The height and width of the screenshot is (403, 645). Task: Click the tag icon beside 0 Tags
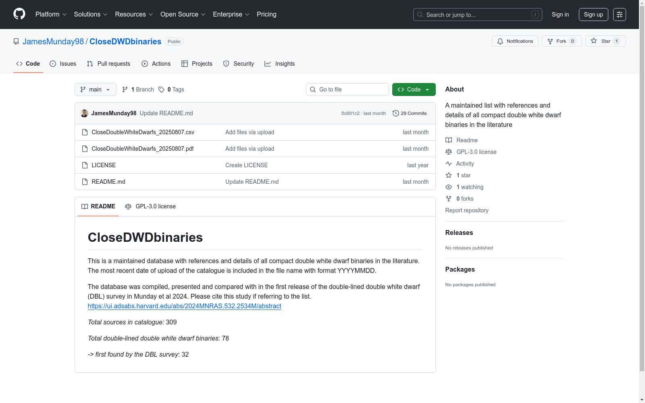click(x=161, y=89)
